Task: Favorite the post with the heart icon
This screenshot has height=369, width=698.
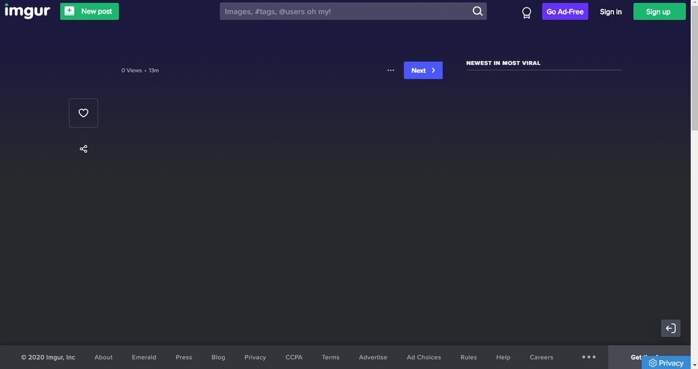Action: 83,113
